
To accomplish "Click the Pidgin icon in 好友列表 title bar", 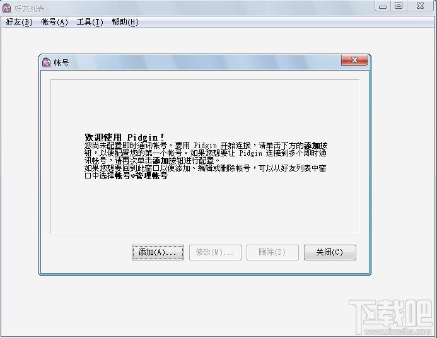I will click(x=7, y=8).
